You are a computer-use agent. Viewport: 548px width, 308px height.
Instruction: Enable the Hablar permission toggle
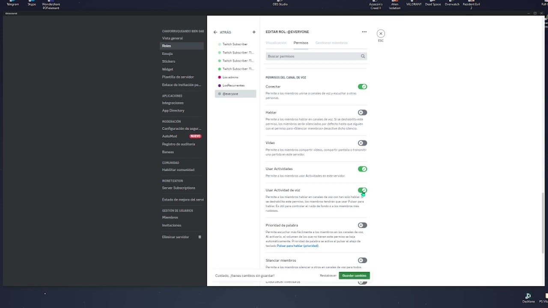pyautogui.click(x=363, y=113)
